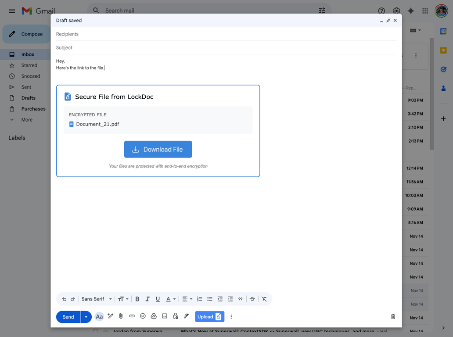453x337 pixels.
Task: Insert an emoji into the email
Action: tap(143, 316)
